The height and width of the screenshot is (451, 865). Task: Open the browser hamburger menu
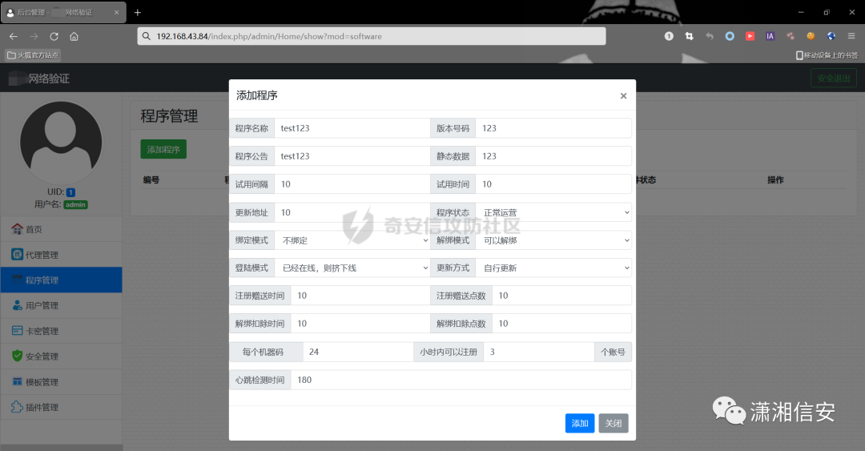(x=851, y=36)
